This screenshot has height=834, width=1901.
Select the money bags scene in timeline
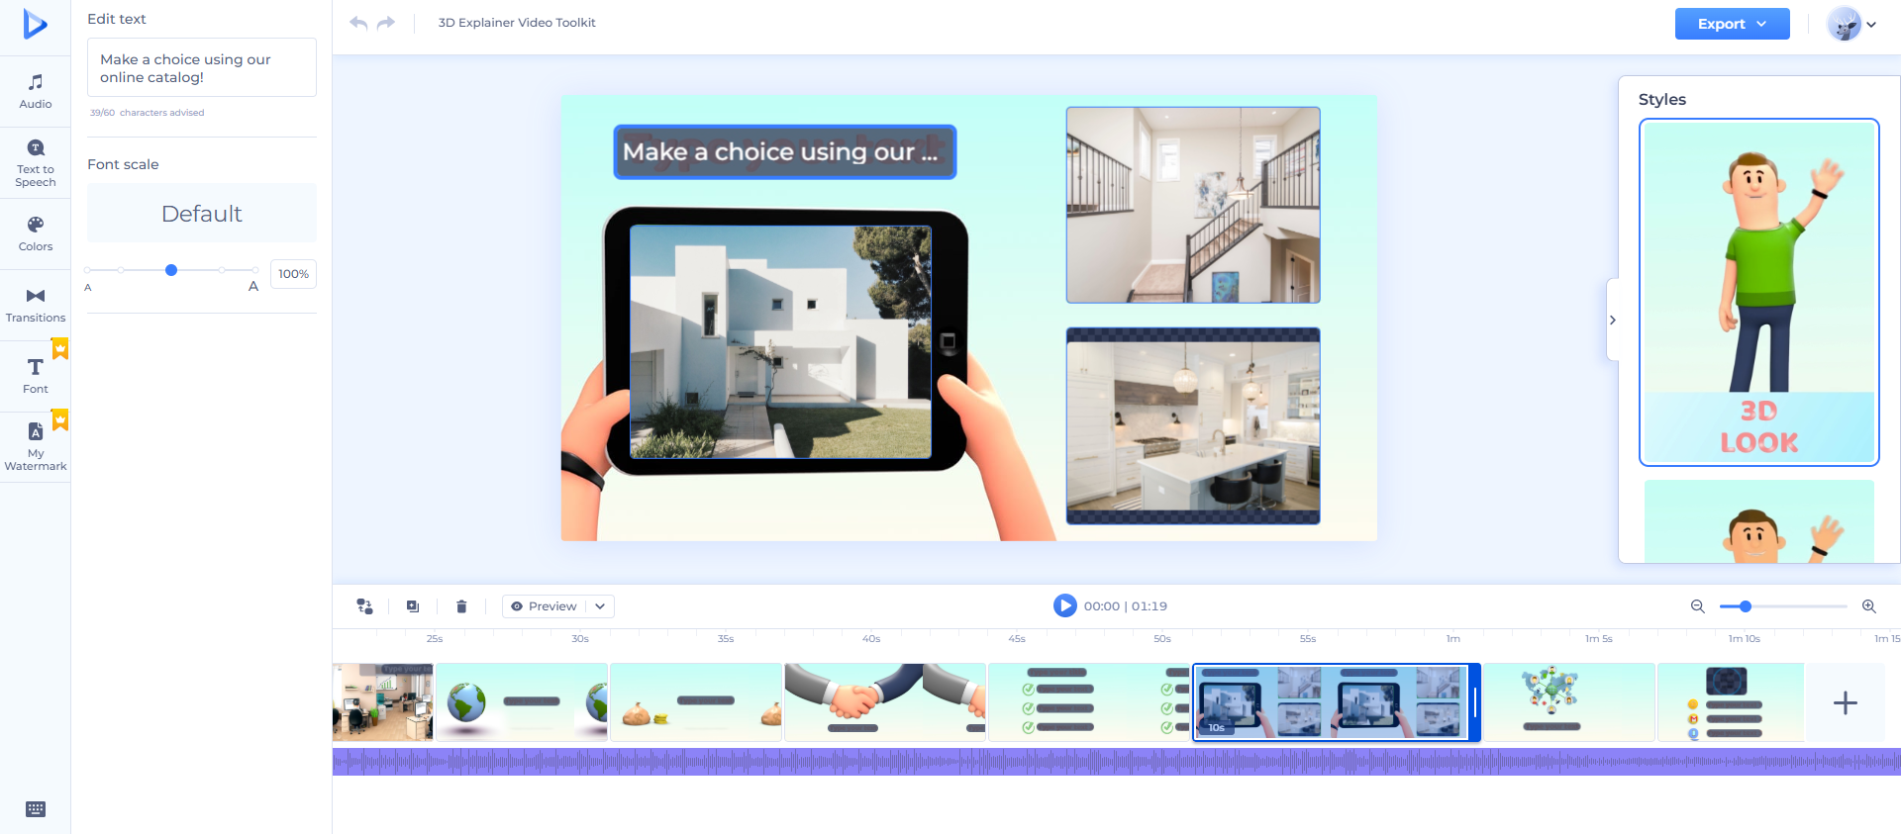point(696,702)
